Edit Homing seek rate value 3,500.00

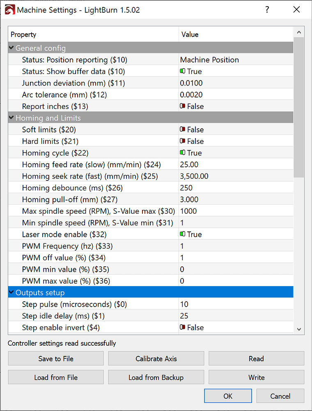pos(236,176)
